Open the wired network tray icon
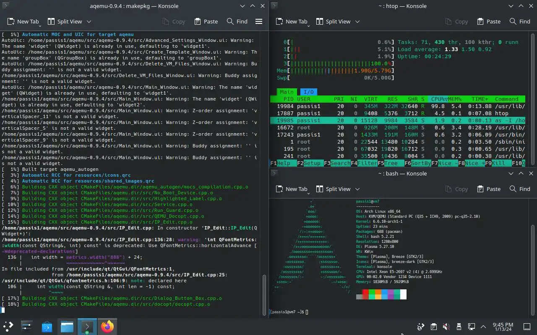 pyautogui.click(x=472, y=327)
